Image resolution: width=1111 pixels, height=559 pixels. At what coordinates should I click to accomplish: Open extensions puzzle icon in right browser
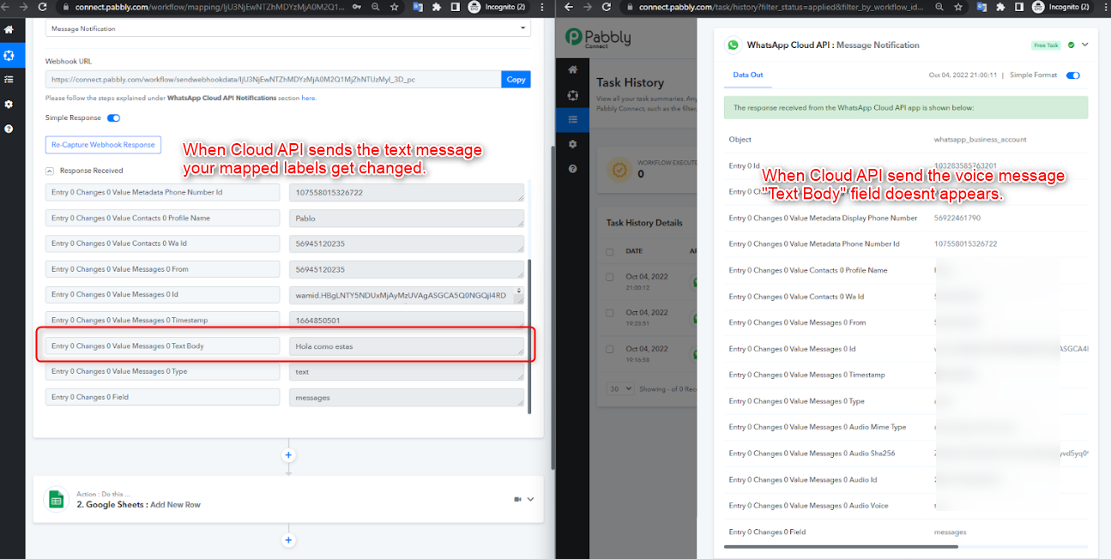[x=1001, y=7]
